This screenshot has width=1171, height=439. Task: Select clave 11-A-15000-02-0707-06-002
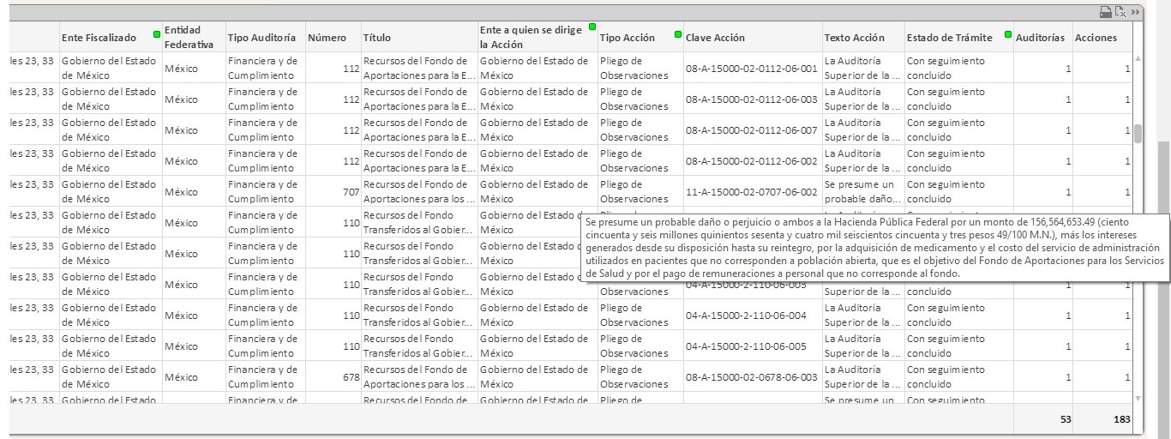click(x=752, y=192)
